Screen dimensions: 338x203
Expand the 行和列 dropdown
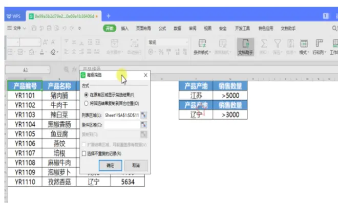coord(325,52)
